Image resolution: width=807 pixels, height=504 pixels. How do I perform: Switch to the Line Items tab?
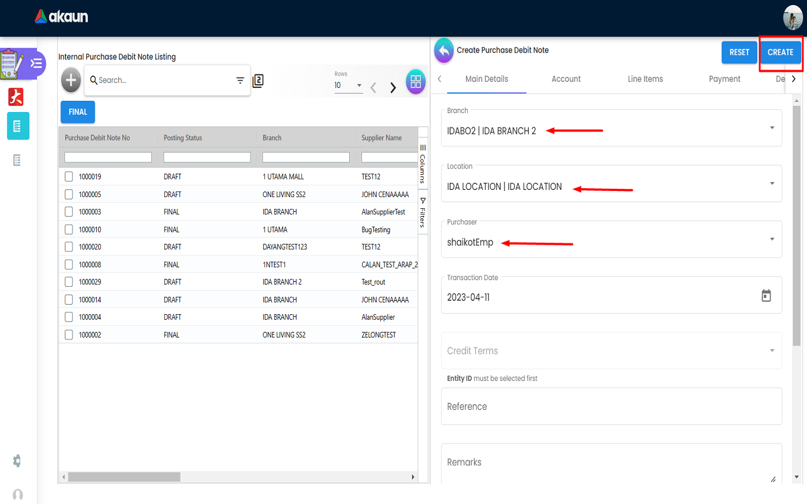coord(645,79)
